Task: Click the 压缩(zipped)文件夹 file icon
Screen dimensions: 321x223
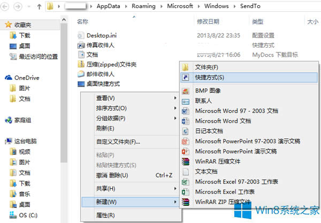Action: pos(81,64)
